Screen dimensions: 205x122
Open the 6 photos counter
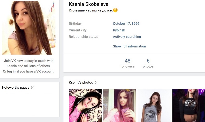pyautogui.click(x=148, y=63)
